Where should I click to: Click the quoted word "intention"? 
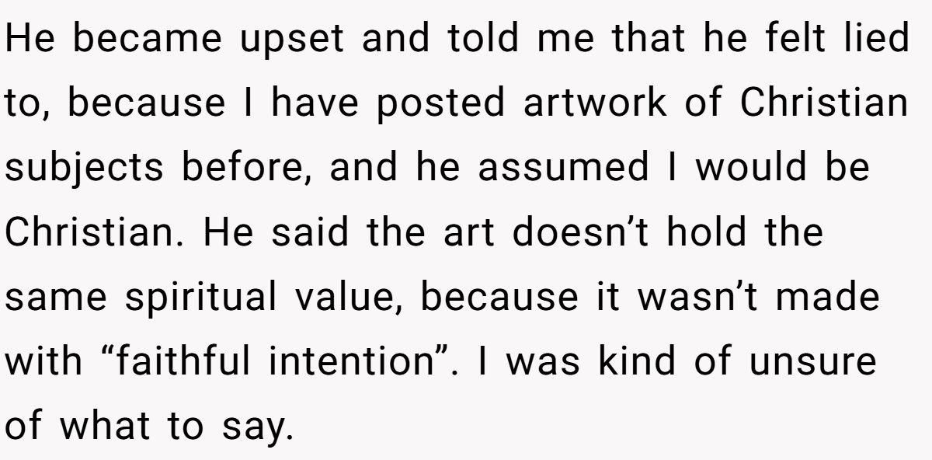click(356, 361)
